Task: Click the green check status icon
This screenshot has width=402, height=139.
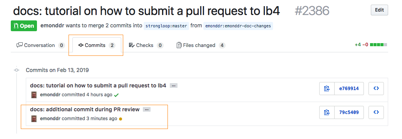Action: pyautogui.click(x=116, y=95)
